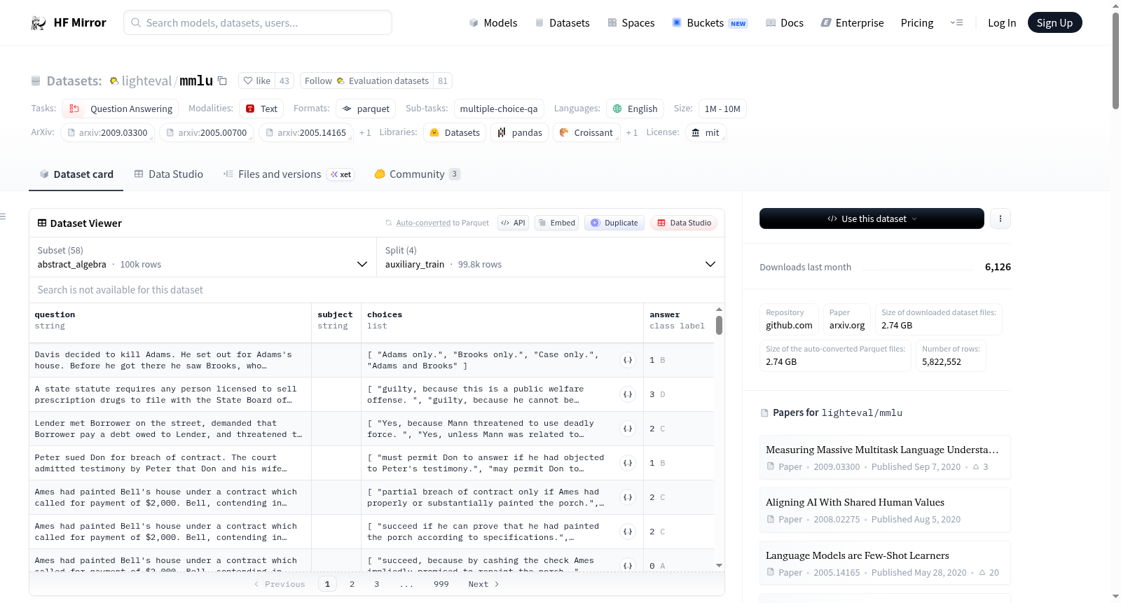Go to page 999 of the dataset viewer
The width and height of the screenshot is (1121, 603).
pos(441,584)
